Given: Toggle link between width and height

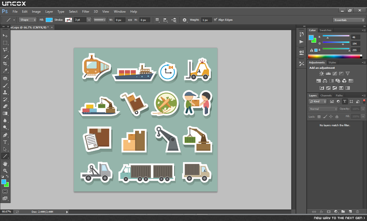Looking at the screenshot, I should 130,20.
